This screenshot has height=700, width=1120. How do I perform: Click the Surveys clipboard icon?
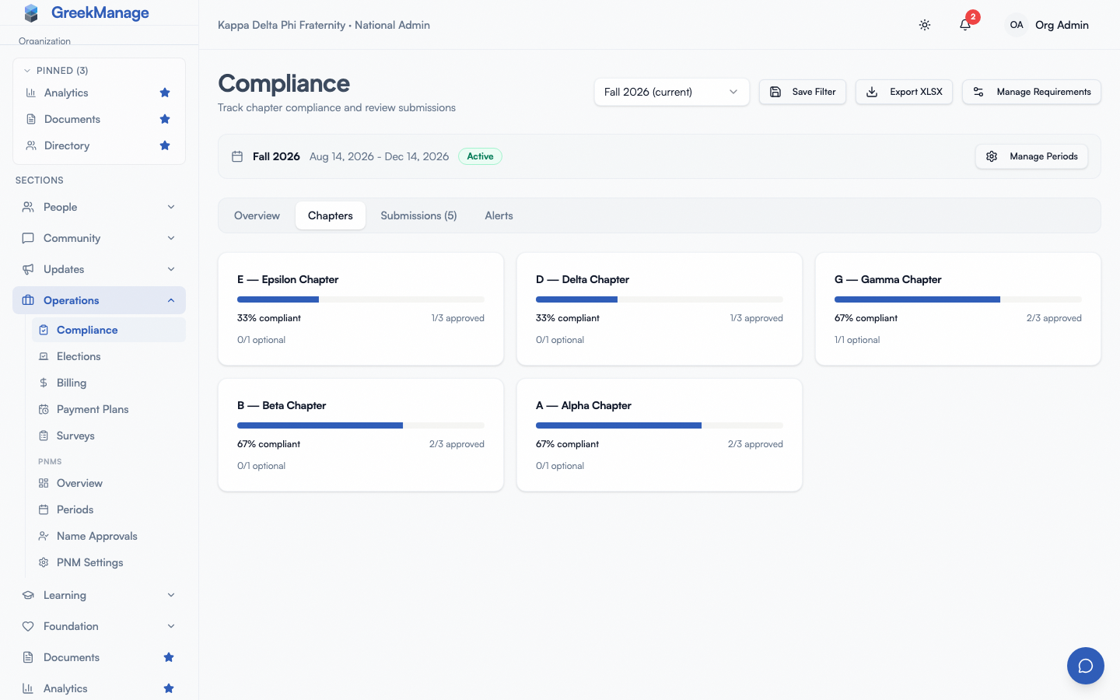tap(44, 436)
